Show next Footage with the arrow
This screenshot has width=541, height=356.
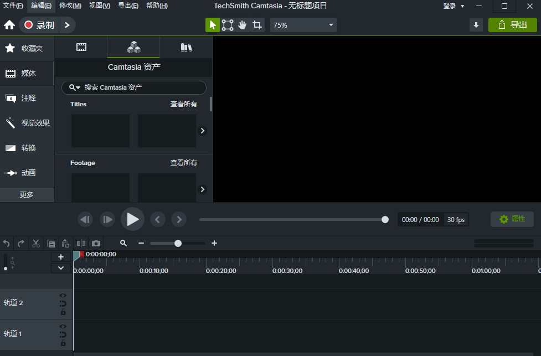[203, 189]
